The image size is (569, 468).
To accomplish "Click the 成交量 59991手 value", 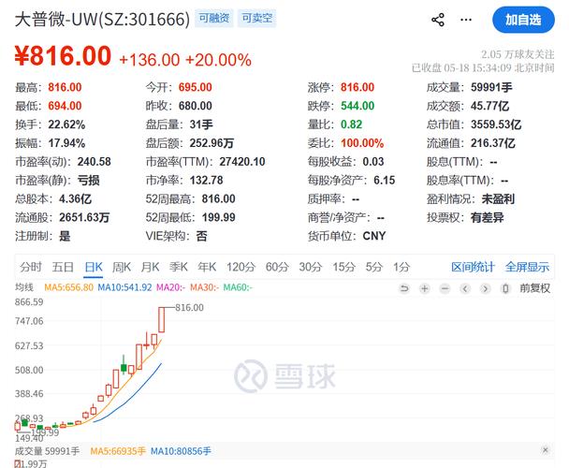I will pyautogui.click(x=491, y=87).
